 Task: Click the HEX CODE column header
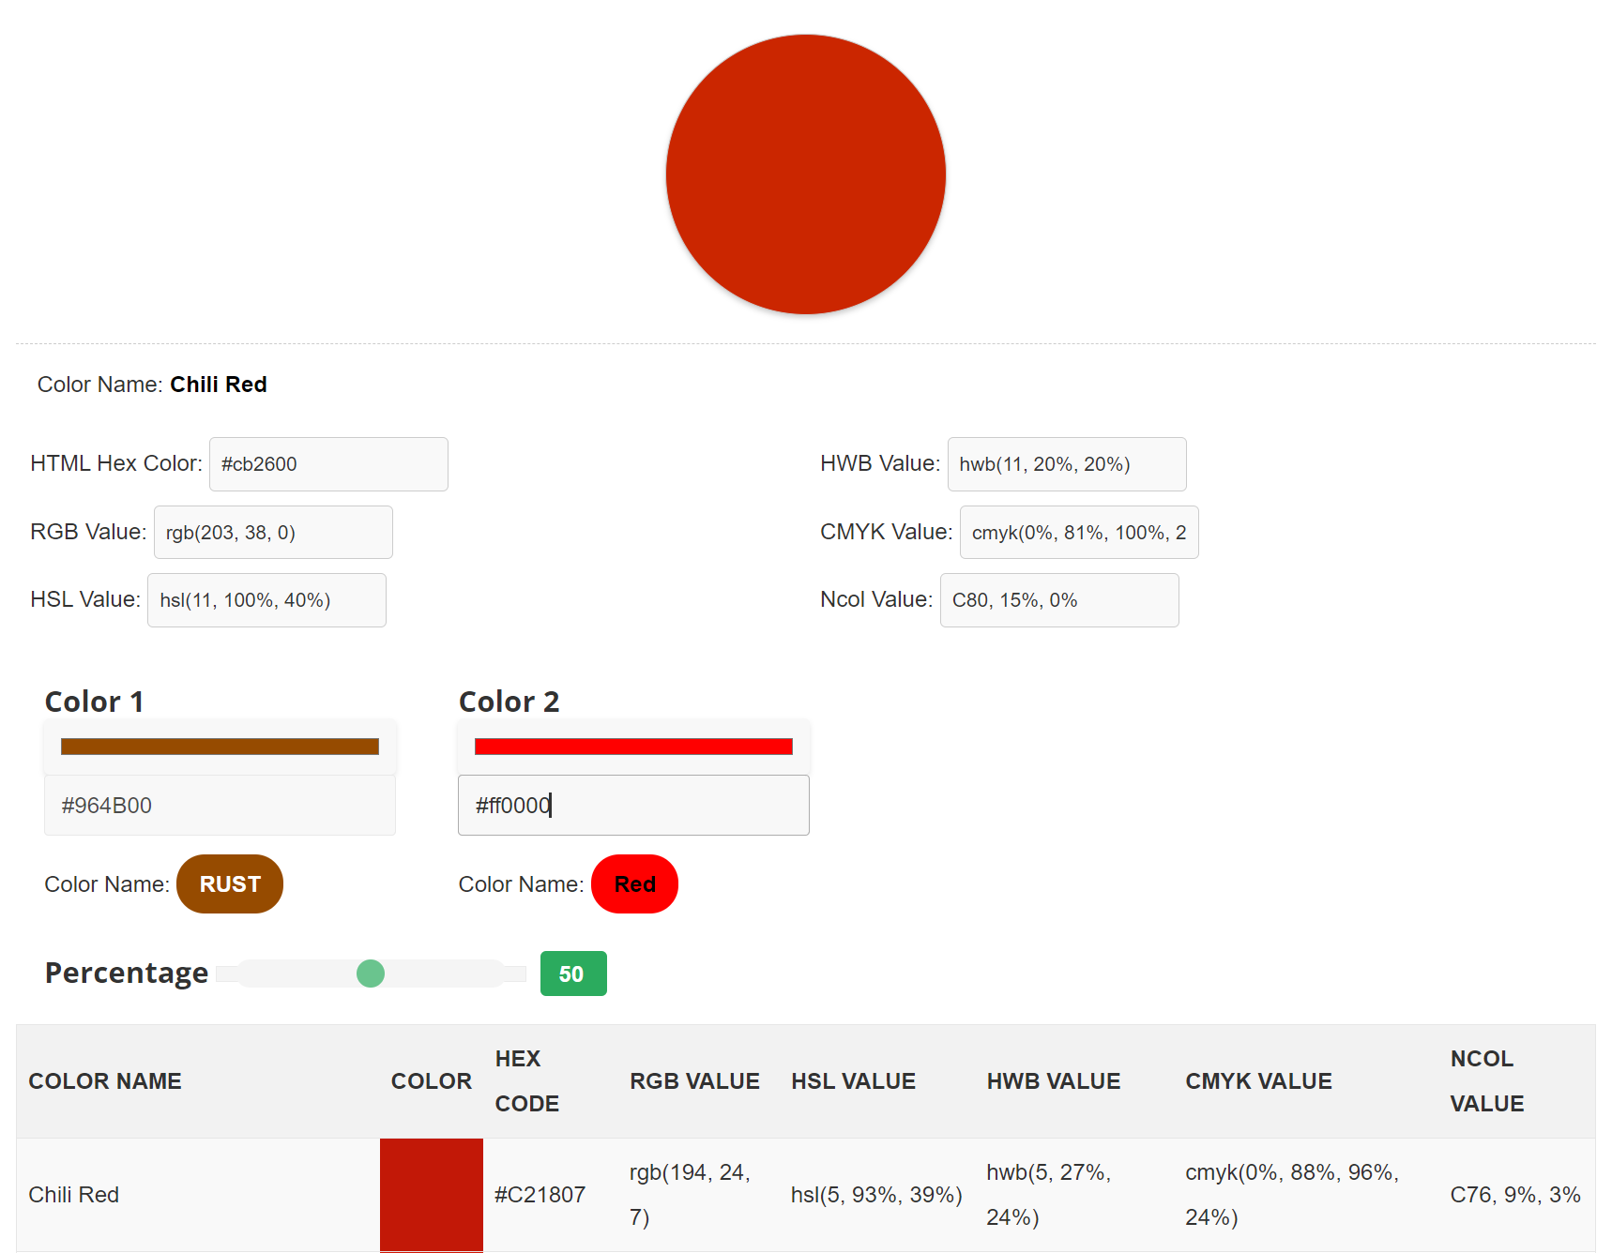click(x=527, y=1081)
